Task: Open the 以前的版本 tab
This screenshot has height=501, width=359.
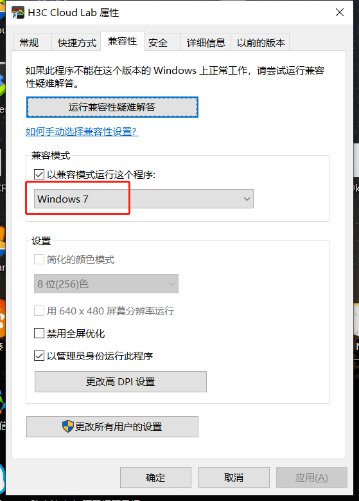Action: point(261,42)
